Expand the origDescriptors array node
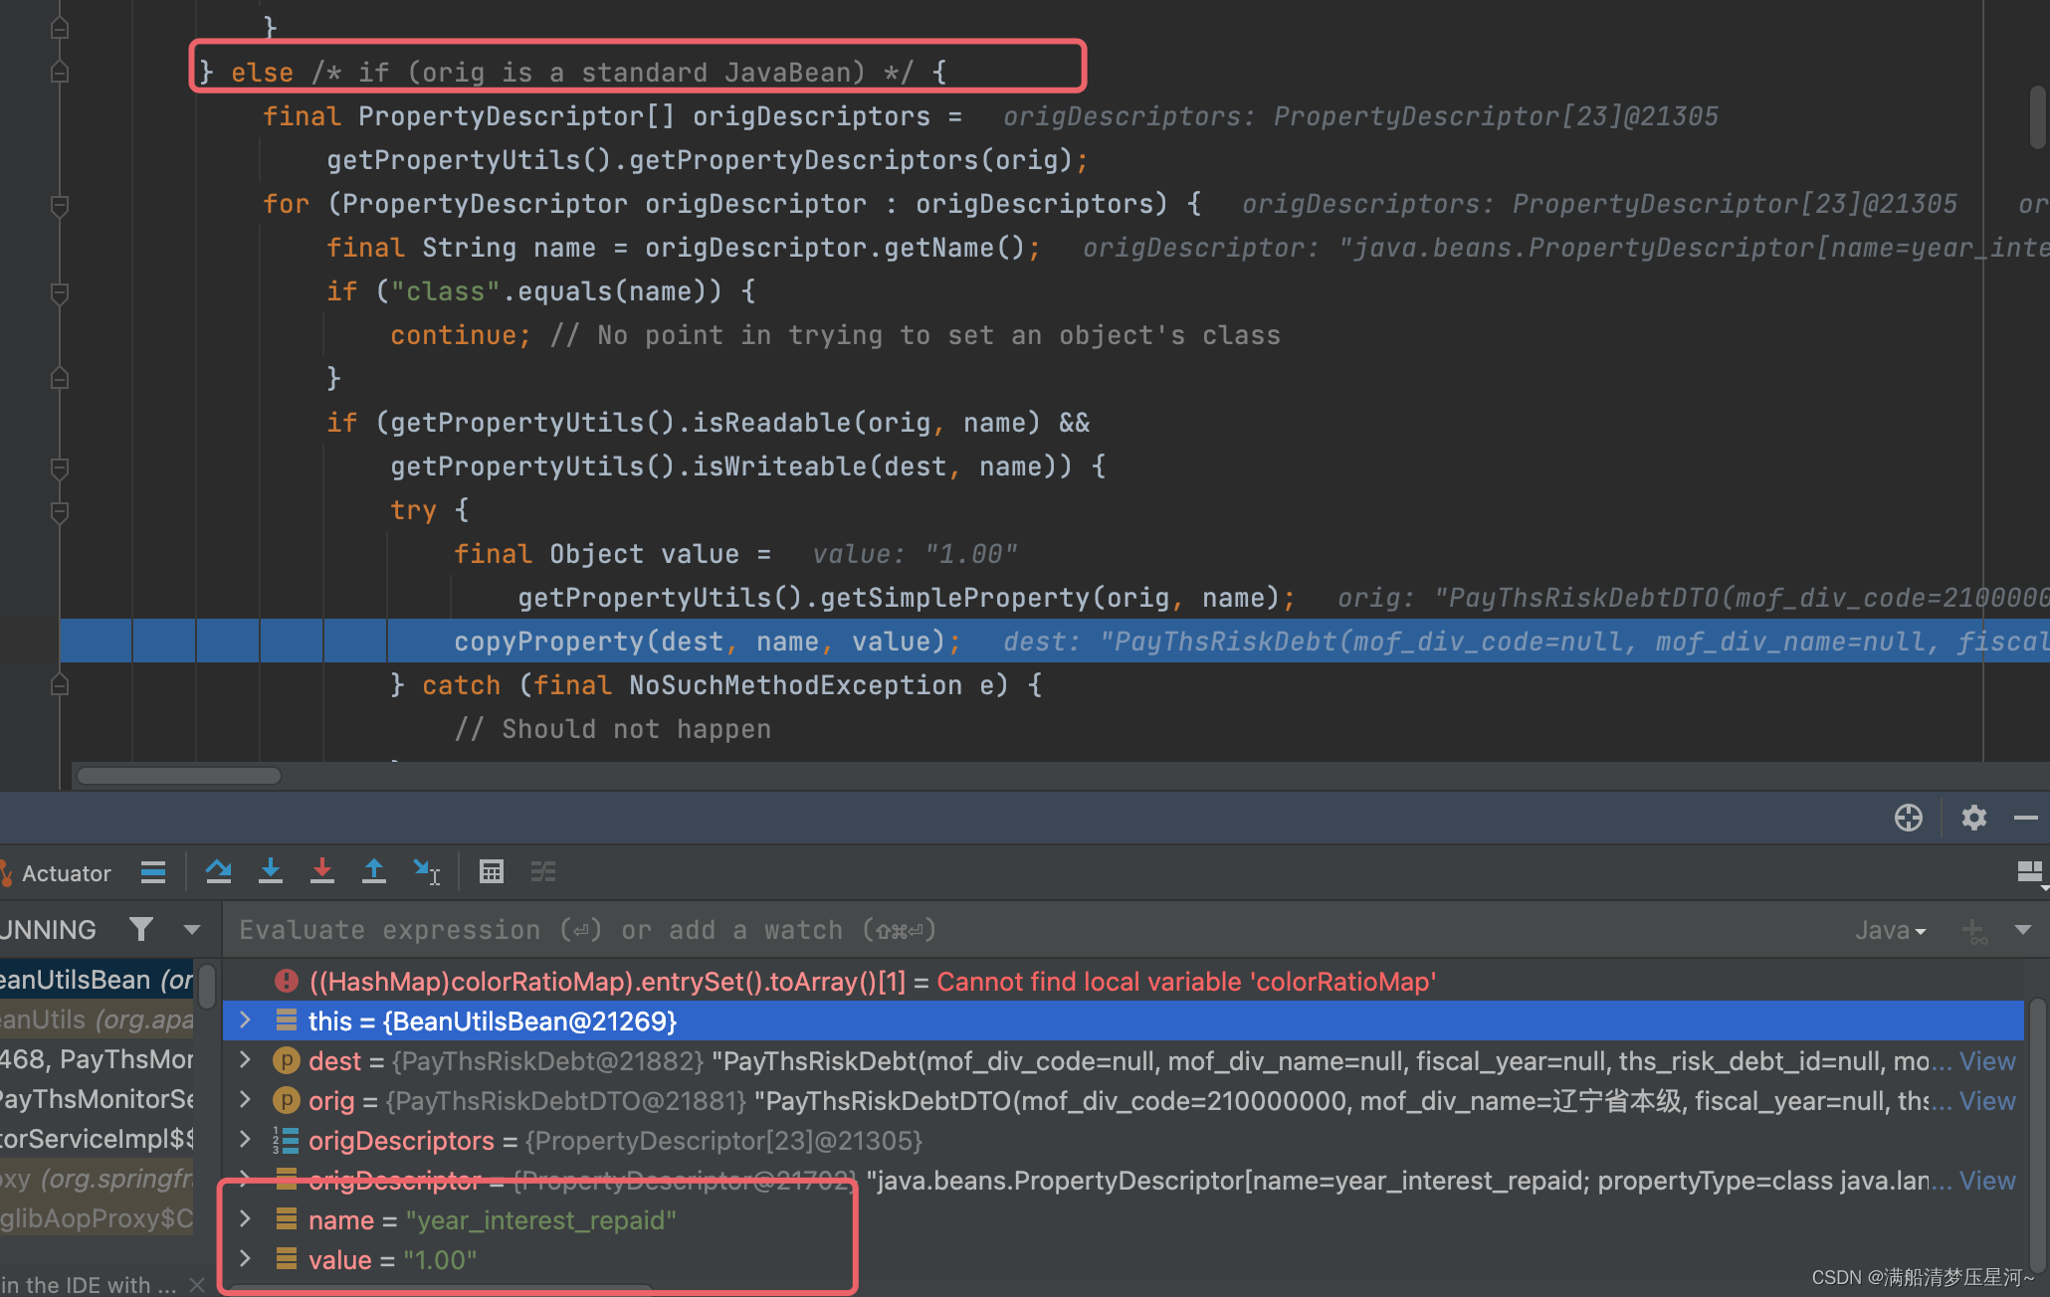 (245, 1141)
